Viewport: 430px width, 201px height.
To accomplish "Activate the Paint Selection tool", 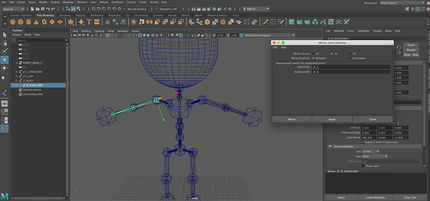I will [5, 51].
